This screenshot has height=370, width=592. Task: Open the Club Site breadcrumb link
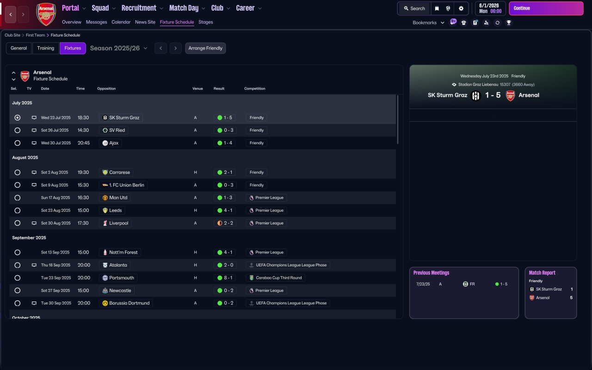tap(12, 35)
